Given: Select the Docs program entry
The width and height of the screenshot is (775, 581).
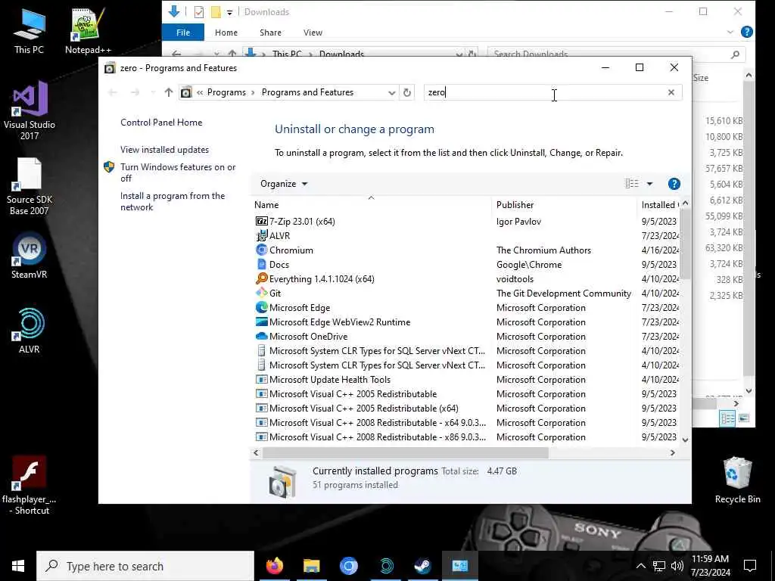Looking at the screenshot, I should tap(272, 264).
